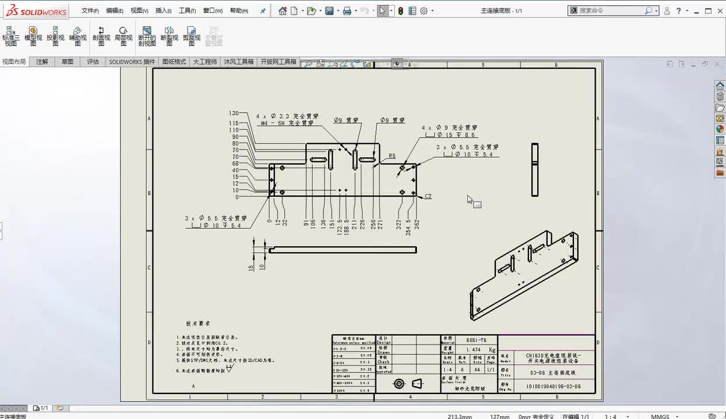This screenshot has width=726, height=419.
Task: Select the Detail View tool (局部视图)
Action: (x=124, y=36)
